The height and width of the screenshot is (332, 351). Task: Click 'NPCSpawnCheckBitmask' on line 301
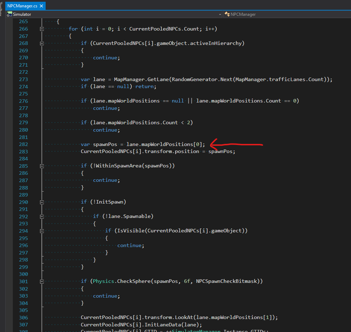tap(226, 281)
